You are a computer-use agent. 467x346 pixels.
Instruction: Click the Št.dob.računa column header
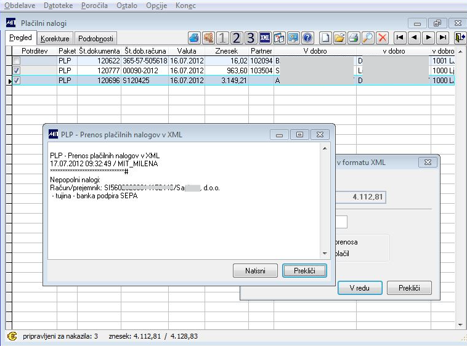coord(145,51)
